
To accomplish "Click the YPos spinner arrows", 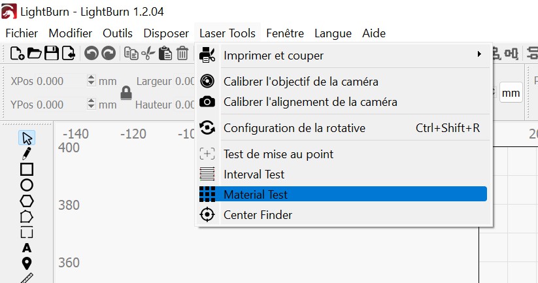I will [x=91, y=104].
